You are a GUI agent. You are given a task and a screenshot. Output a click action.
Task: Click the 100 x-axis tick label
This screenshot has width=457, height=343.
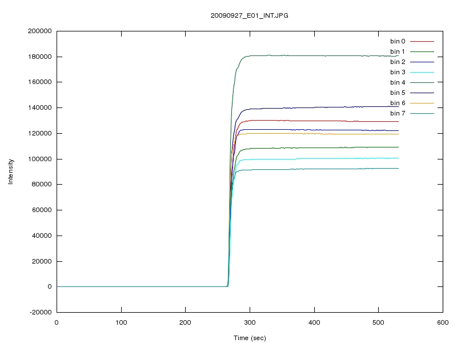click(x=121, y=322)
